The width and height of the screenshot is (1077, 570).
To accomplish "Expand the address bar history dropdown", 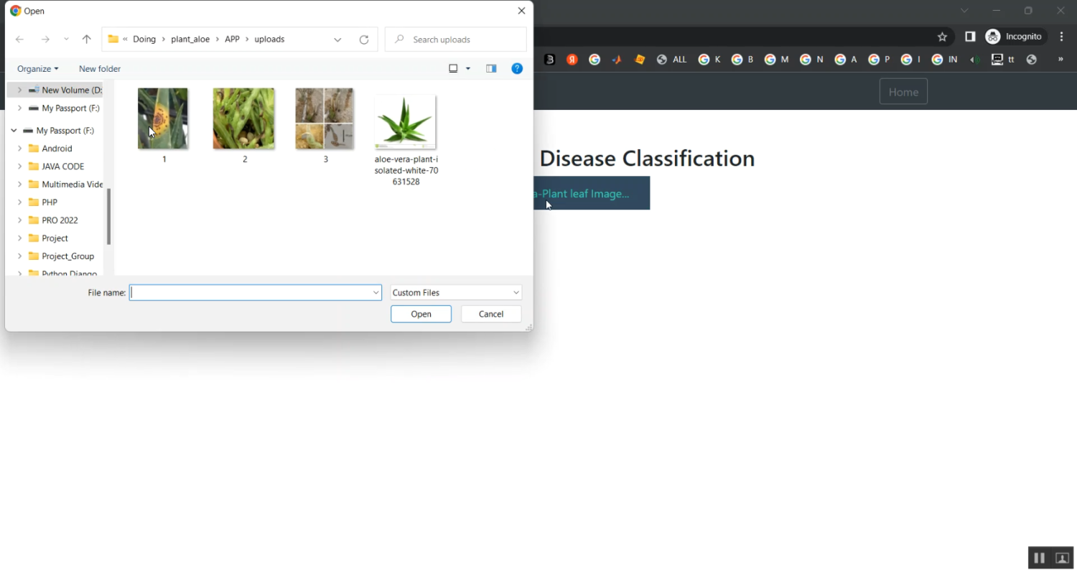I will [x=337, y=39].
